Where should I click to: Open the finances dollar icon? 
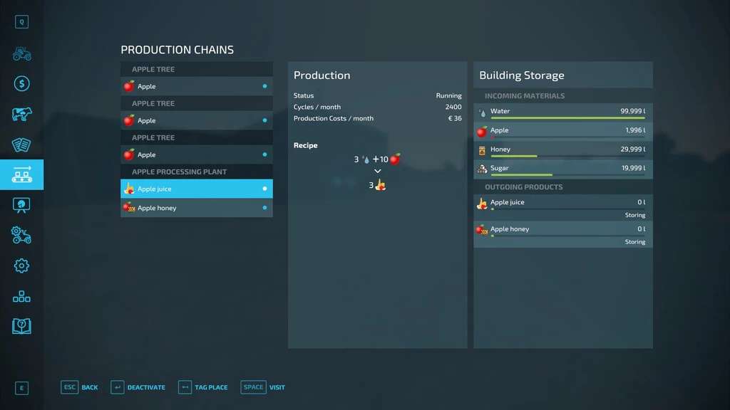point(21,84)
